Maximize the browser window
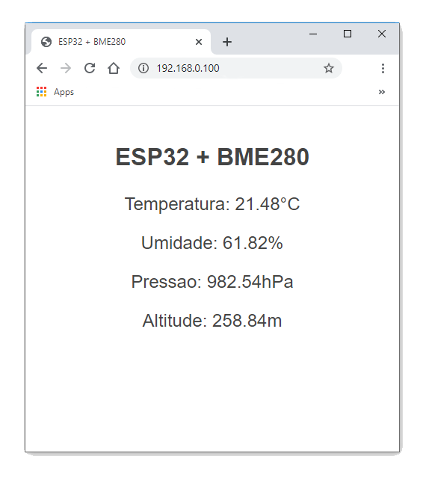The image size is (426, 477). pos(348,34)
